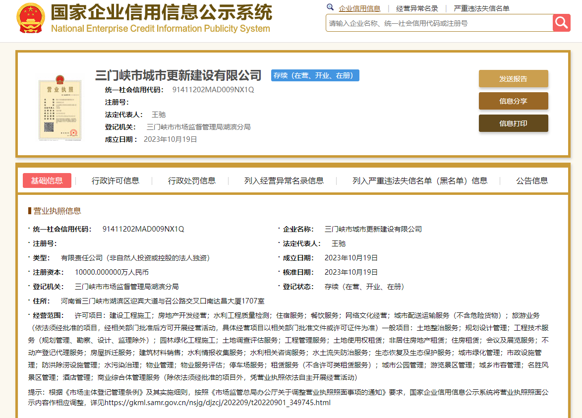Click the 信息打印 button

click(513, 123)
